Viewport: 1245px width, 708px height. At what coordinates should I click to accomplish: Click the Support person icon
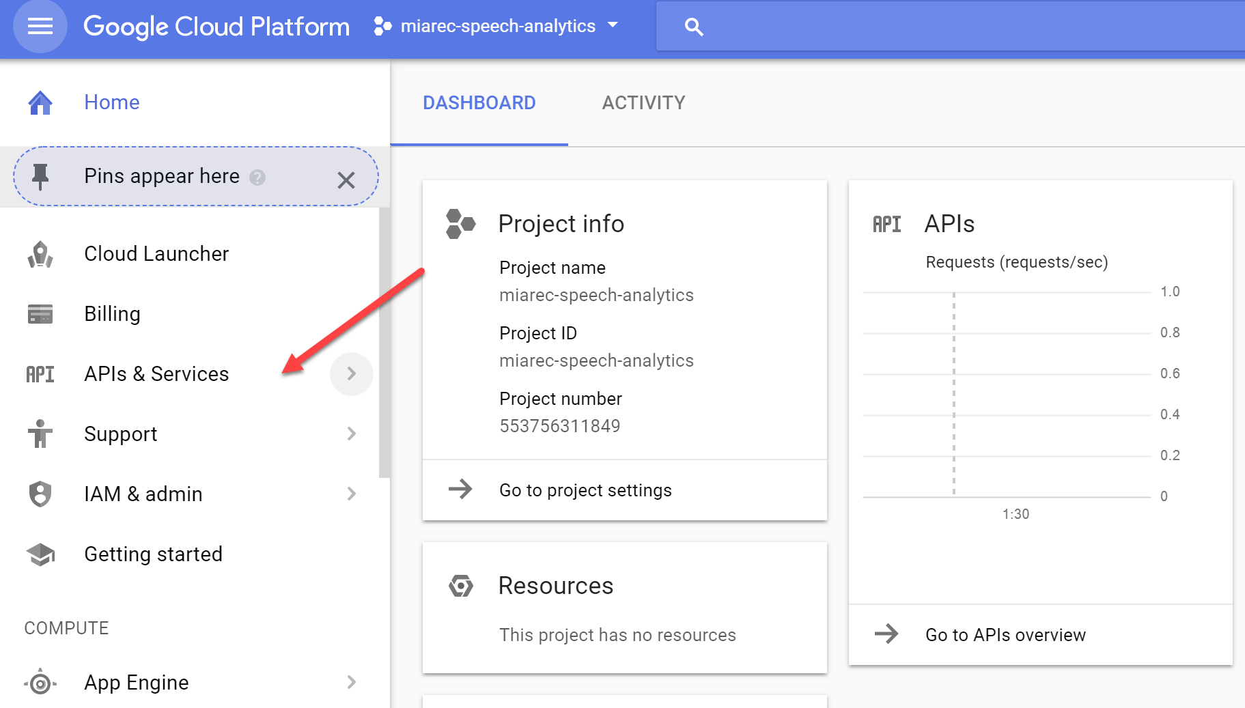pyautogui.click(x=40, y=434)
